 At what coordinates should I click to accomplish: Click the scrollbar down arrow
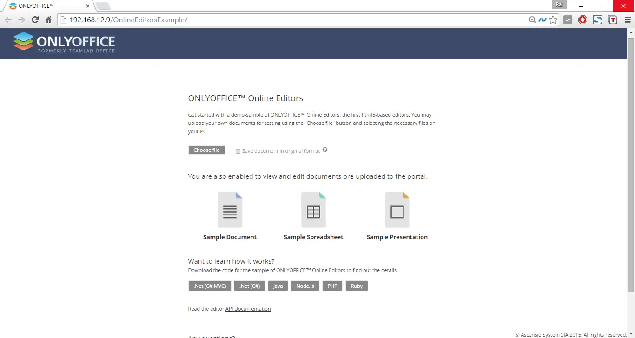point(631,334)
